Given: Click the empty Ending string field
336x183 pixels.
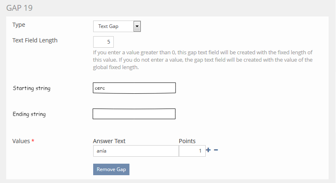Looking at the screenshot, I should 134,114.
